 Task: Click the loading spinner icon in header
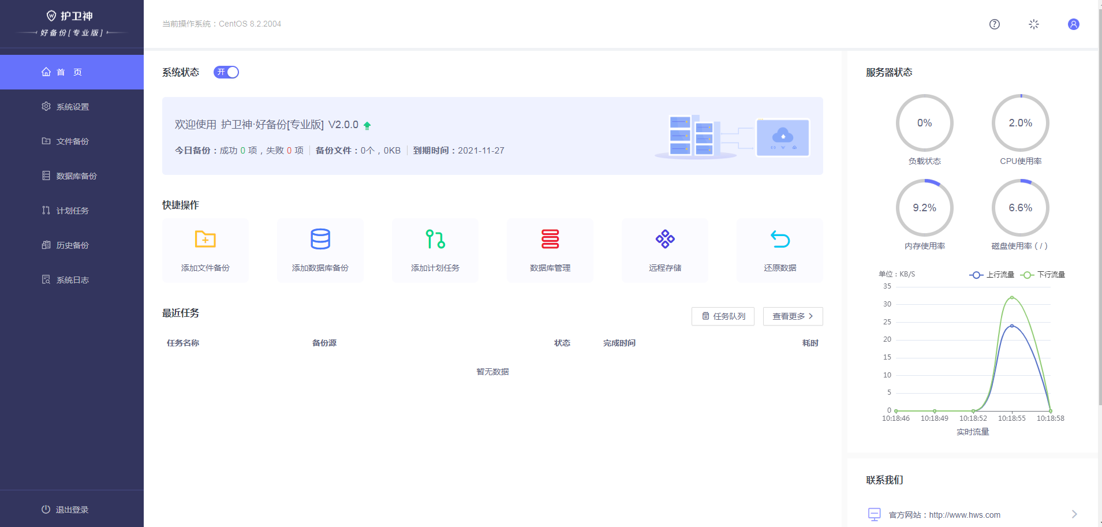[x=1033, y=24]
